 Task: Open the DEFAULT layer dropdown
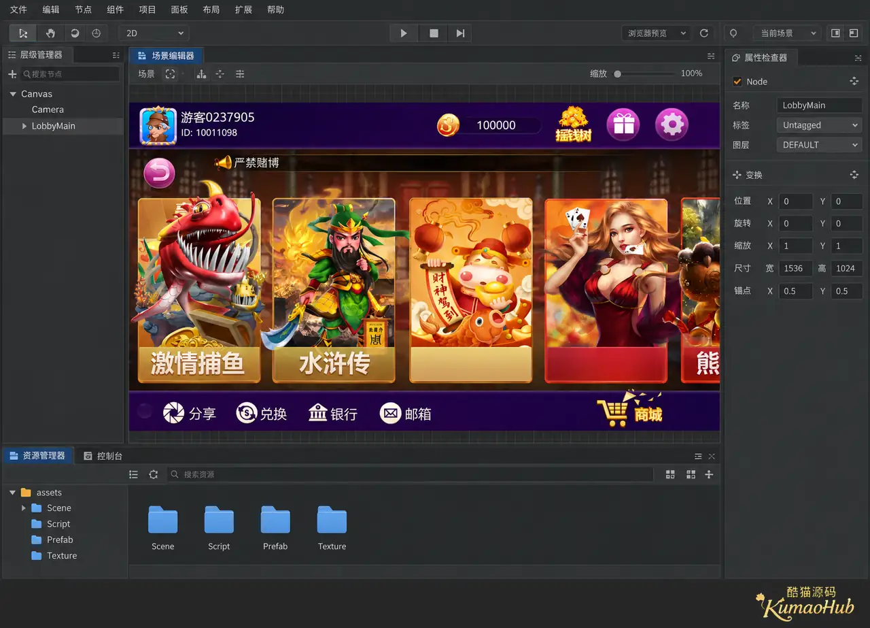(x=819, y=145)
